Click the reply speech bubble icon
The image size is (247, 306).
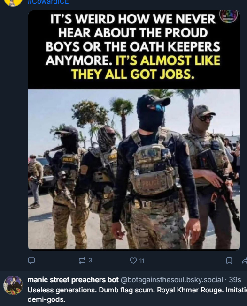click(x=31, y=261)
